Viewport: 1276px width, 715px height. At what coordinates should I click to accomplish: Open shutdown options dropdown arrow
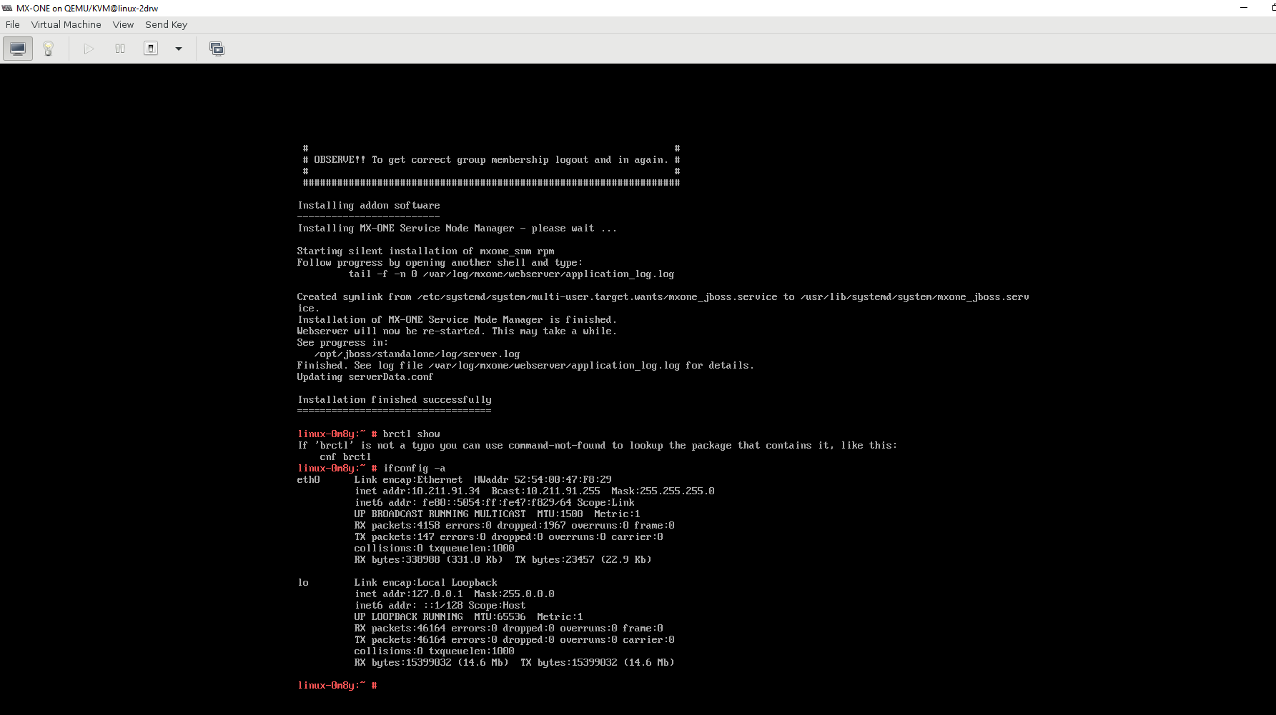[179, 49]
